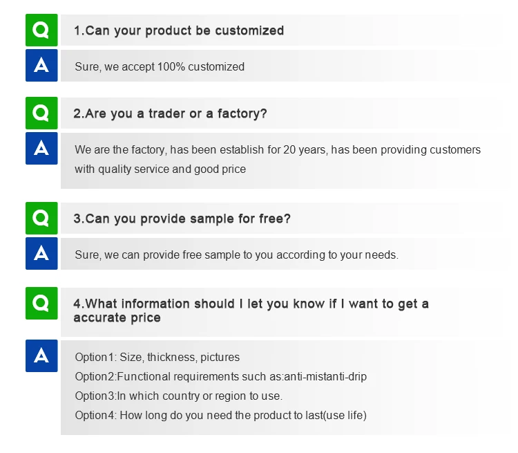Image resolution: width=518 pixels, height=453 pixels.
Task: Click the green Q icon beside free sample question
Action: (41, 219)
